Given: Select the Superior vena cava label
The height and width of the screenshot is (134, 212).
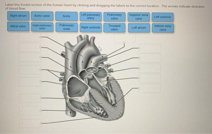Looking at the screenshot, I should 139,17.
